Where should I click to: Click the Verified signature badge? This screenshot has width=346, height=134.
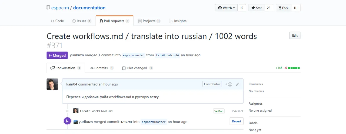(219, 111)
